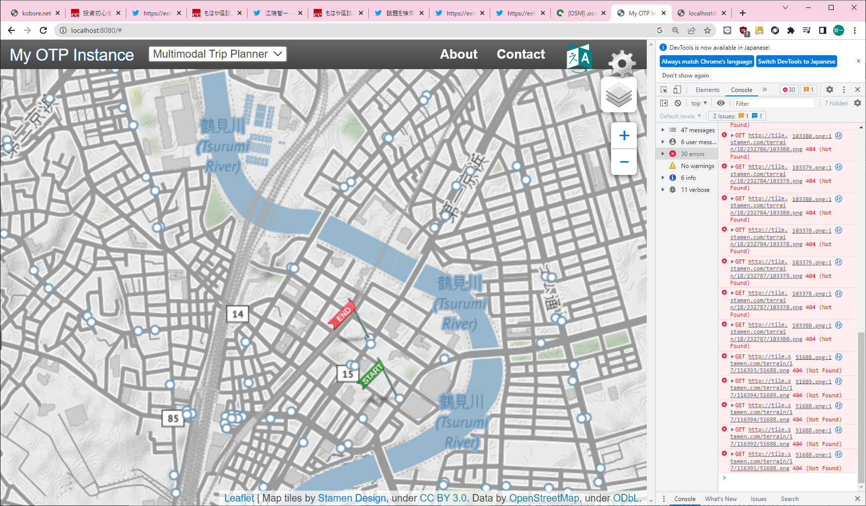Click the console Filter input field
This screenshot has width=866, height=506.
[773, 103]
